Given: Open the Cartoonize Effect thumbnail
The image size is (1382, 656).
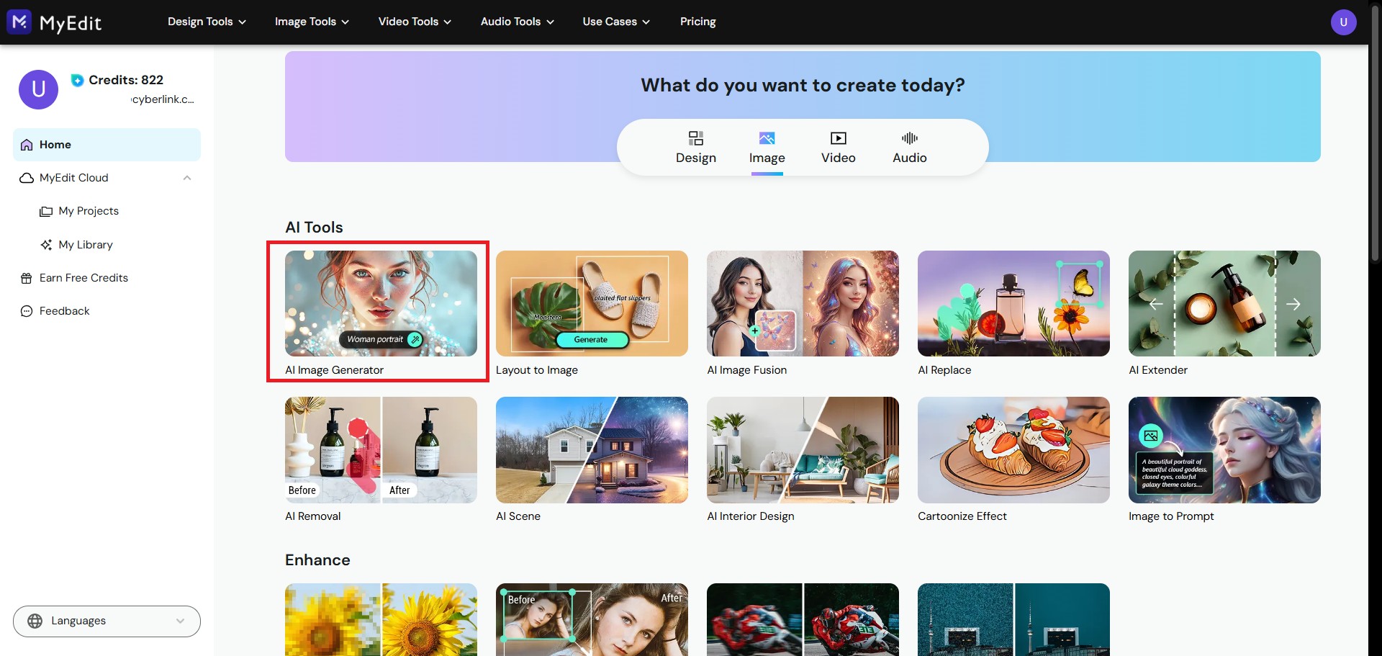Looking at the screenshot, I should pos(1013,450).
